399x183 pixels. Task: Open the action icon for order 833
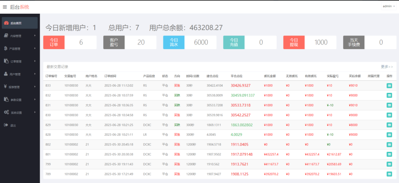(x=389, y=85)
